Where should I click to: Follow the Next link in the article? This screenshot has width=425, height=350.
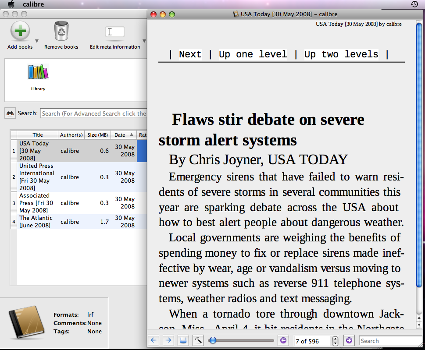coord(190,54)
